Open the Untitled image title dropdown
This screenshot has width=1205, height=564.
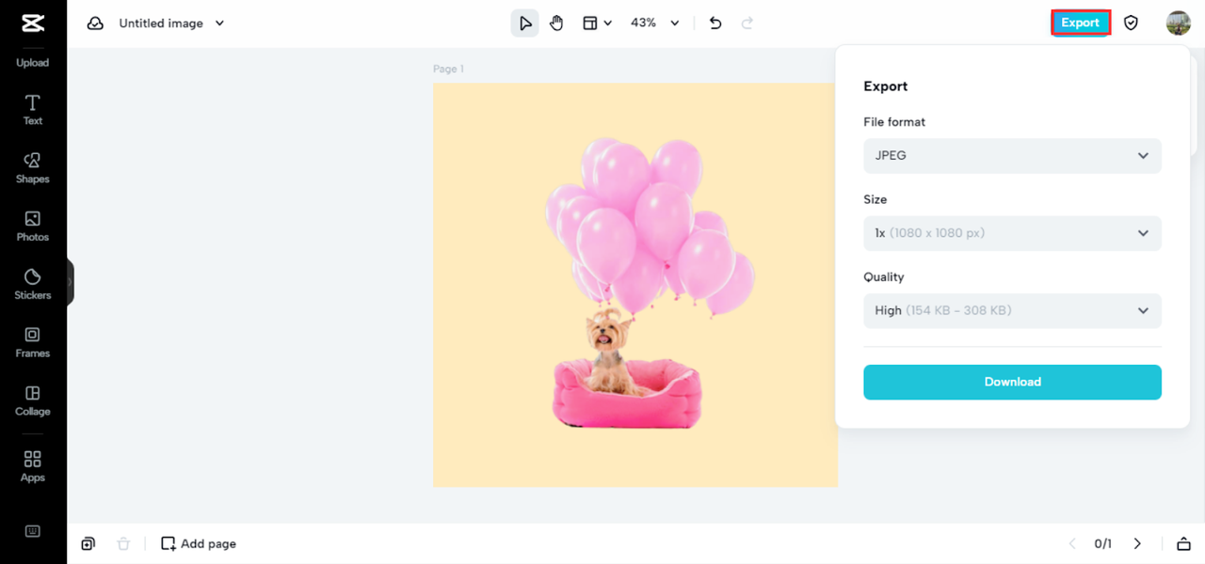coord(172,23)
